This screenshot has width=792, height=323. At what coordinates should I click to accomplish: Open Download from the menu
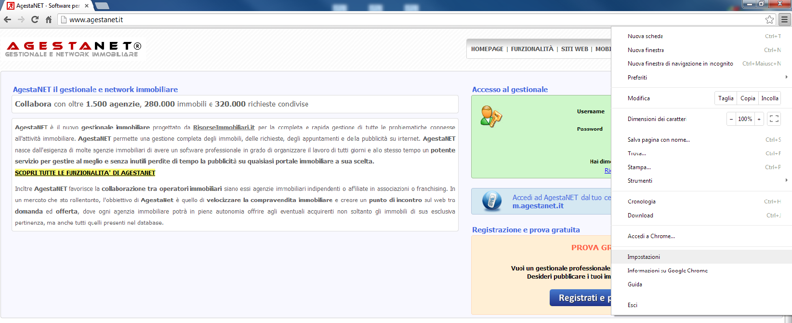701,215
